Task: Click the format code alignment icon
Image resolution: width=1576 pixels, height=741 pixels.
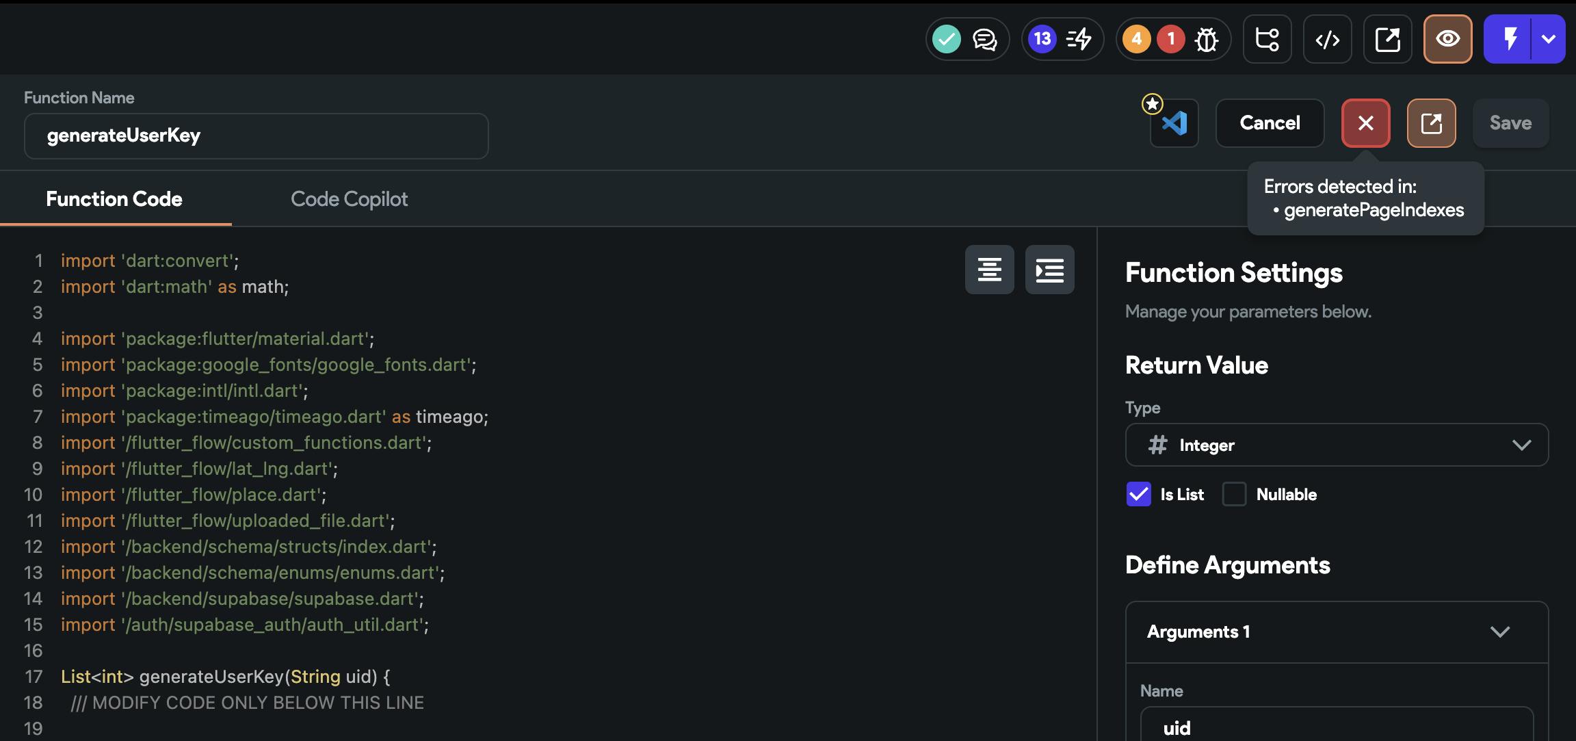Action: pyautogui.click(x=989, y=270)
